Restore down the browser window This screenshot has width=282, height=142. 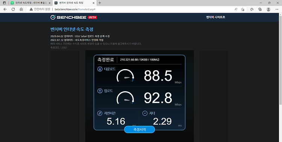coord(269,3)
